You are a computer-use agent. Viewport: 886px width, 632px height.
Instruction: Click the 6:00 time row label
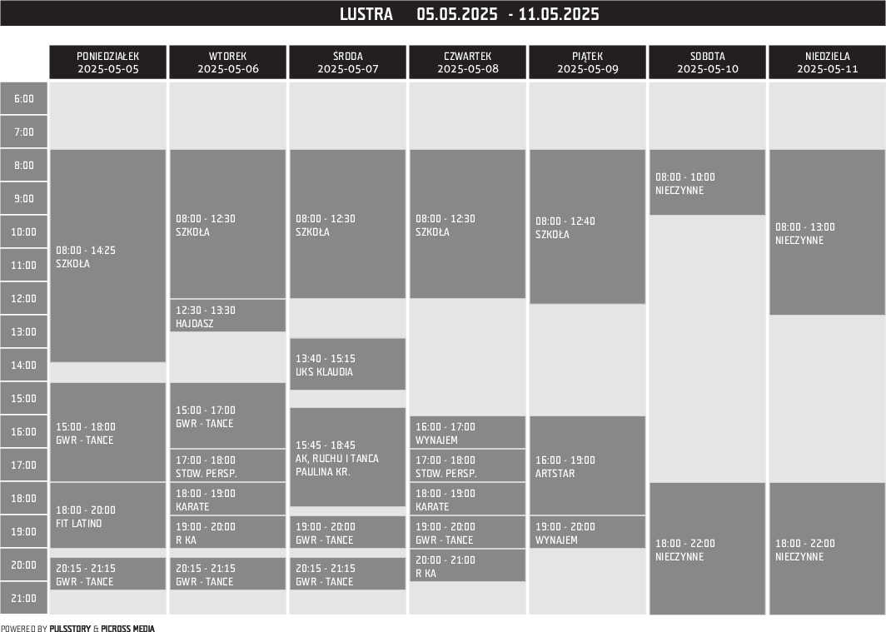[24, 99]
